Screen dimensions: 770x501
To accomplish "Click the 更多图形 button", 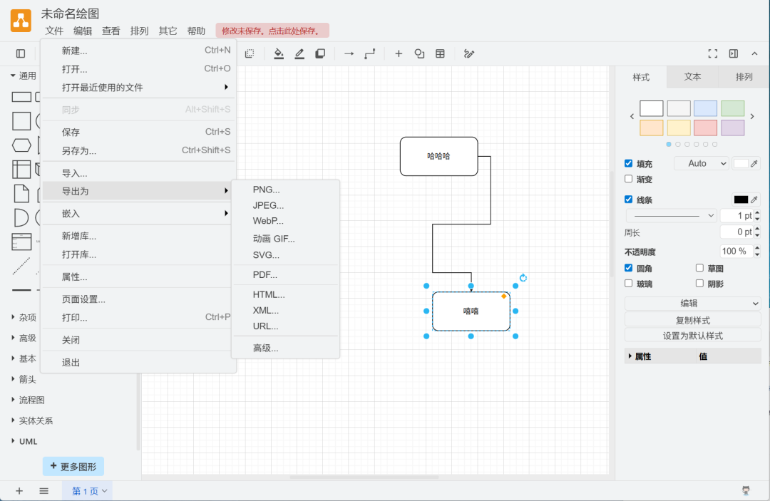I will (73, 467).
